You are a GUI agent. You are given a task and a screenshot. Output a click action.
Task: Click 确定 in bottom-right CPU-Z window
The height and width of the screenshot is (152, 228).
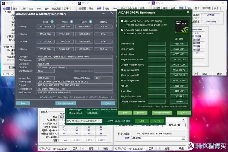click(x=182, y=148)
